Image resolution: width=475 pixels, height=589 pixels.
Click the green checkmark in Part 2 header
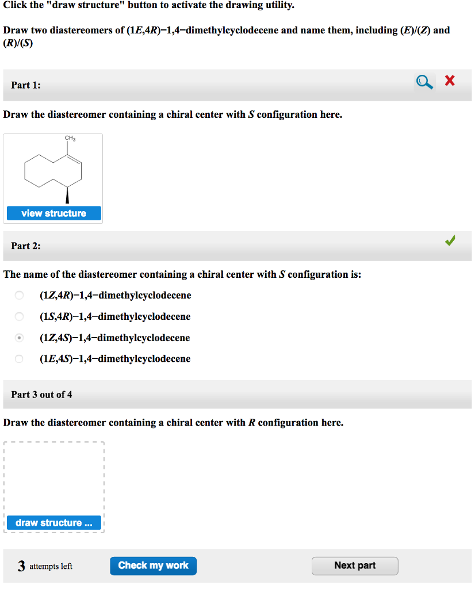[451, 241]
